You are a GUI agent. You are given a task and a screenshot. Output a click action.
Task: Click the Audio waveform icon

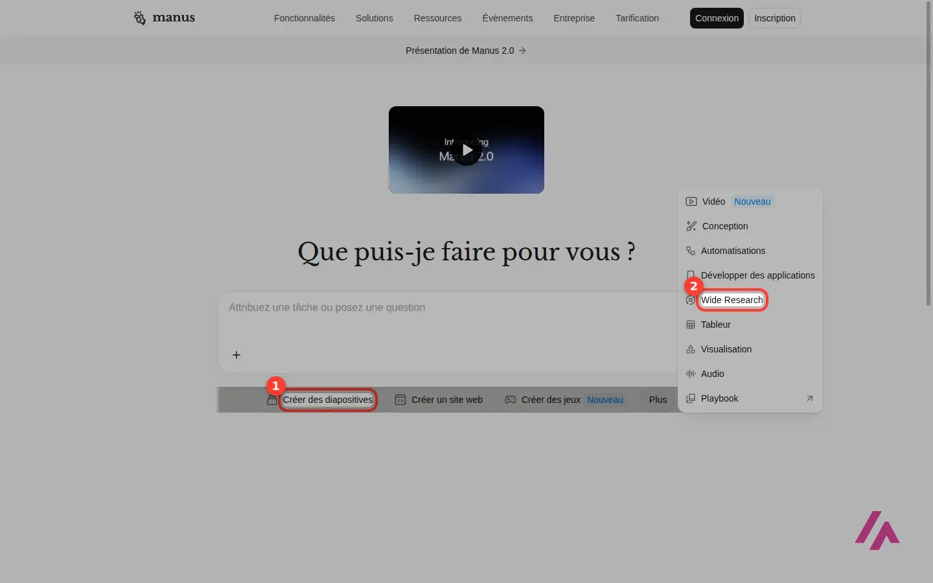[x=691, y=374]
